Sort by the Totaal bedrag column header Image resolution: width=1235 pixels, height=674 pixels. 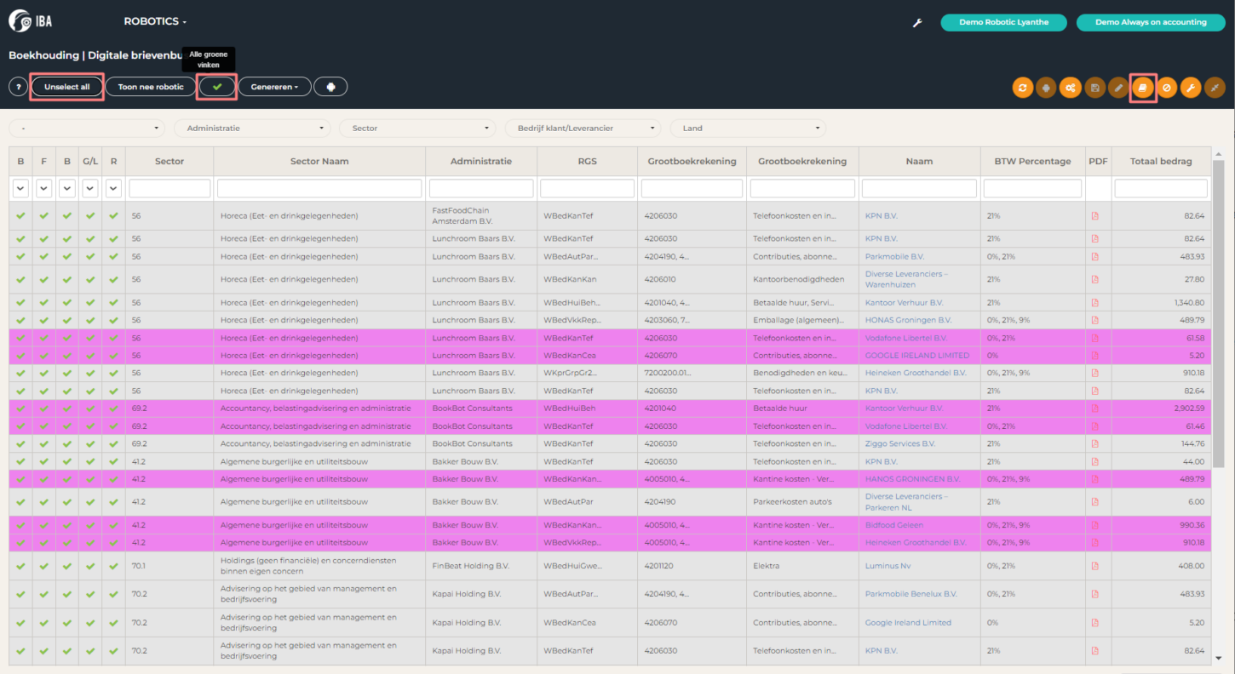tap(1161, 161)
